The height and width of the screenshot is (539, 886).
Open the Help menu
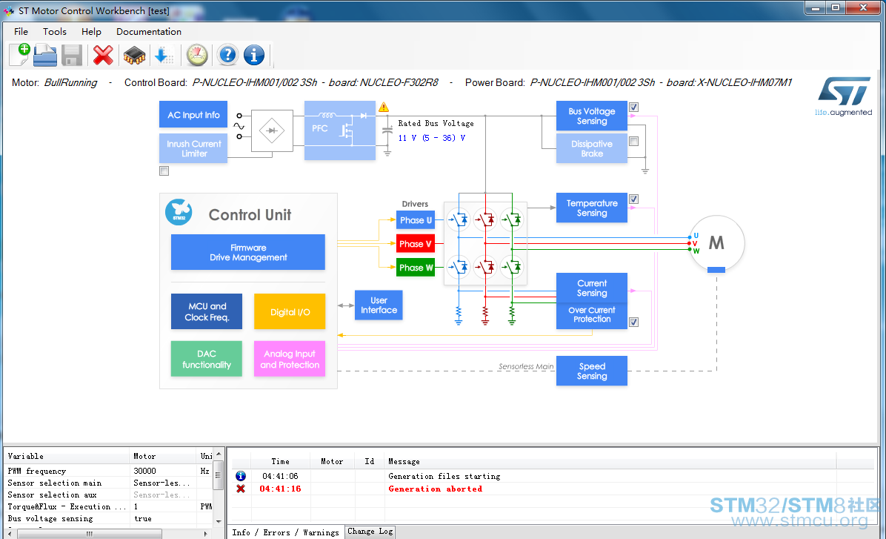point(91,32)
